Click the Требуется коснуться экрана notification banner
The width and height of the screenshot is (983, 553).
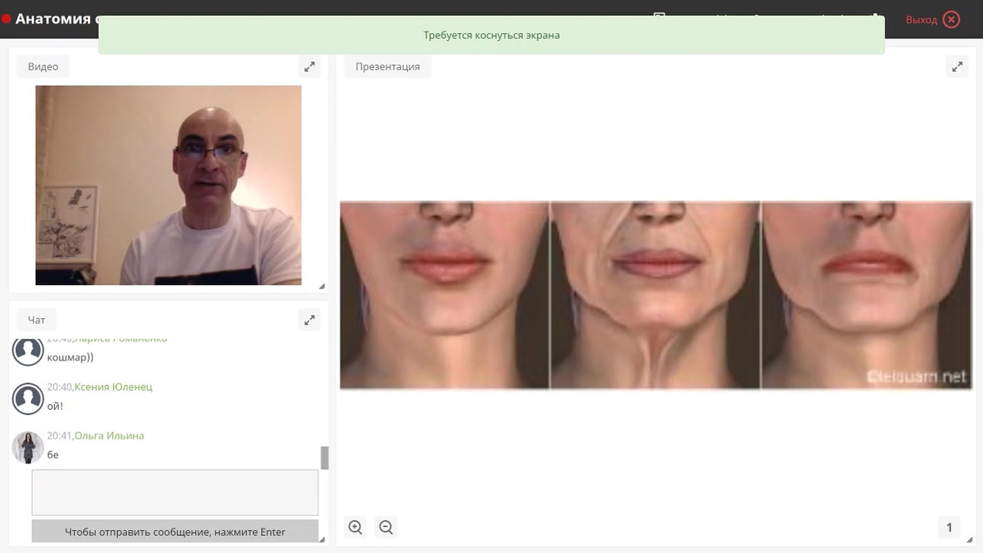(491, 35)
